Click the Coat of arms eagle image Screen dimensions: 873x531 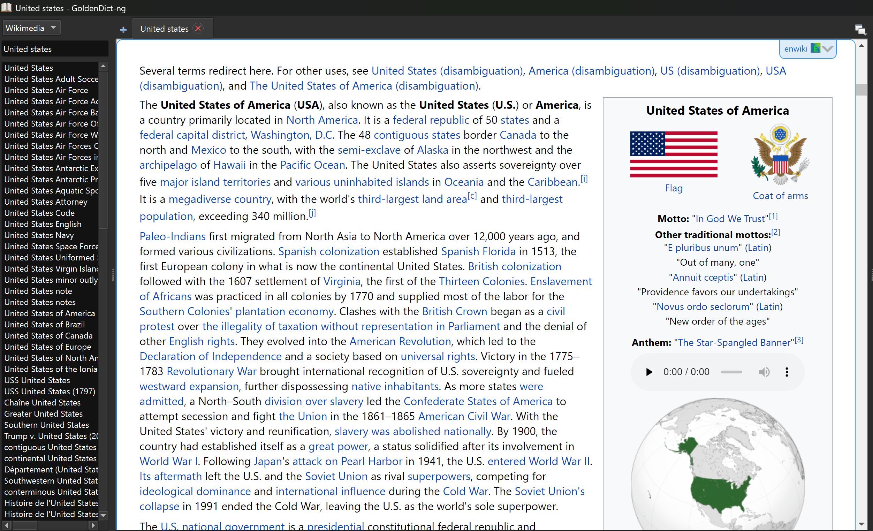pos(780,154)
